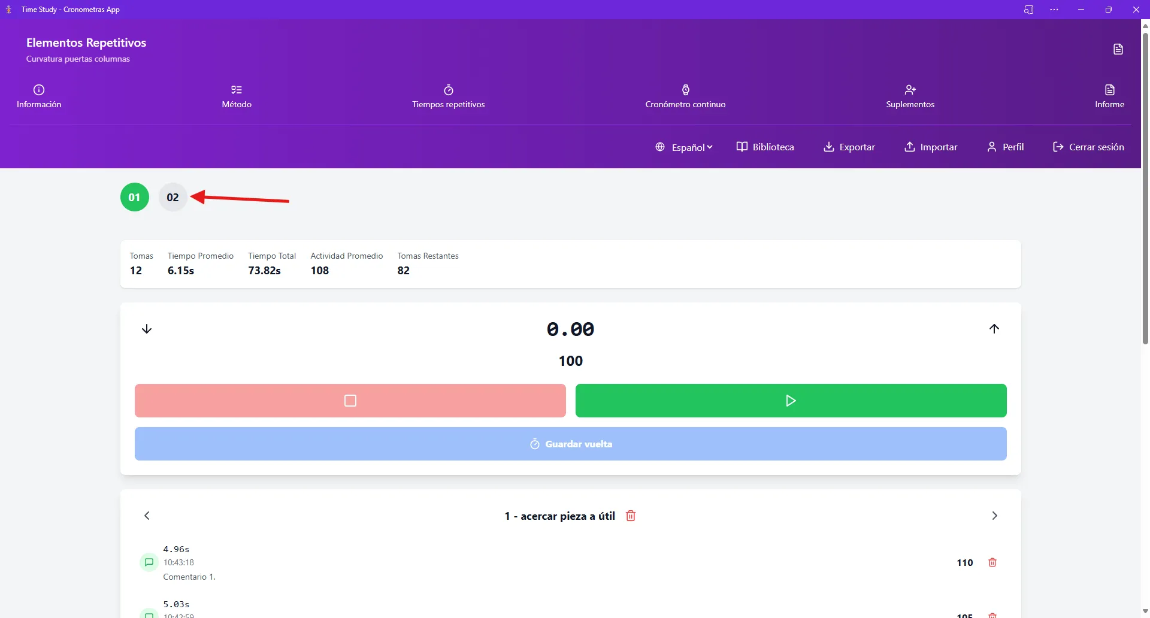Click the Importar button
Image resolution: width=1150 pixels, height=618 pixels.
[x=930, y=147]
